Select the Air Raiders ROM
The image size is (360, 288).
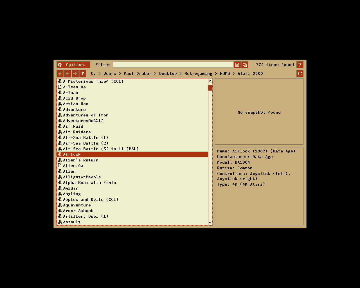(x=132, y=132)
